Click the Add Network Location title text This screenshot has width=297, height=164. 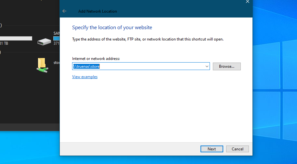coord(97,11)
